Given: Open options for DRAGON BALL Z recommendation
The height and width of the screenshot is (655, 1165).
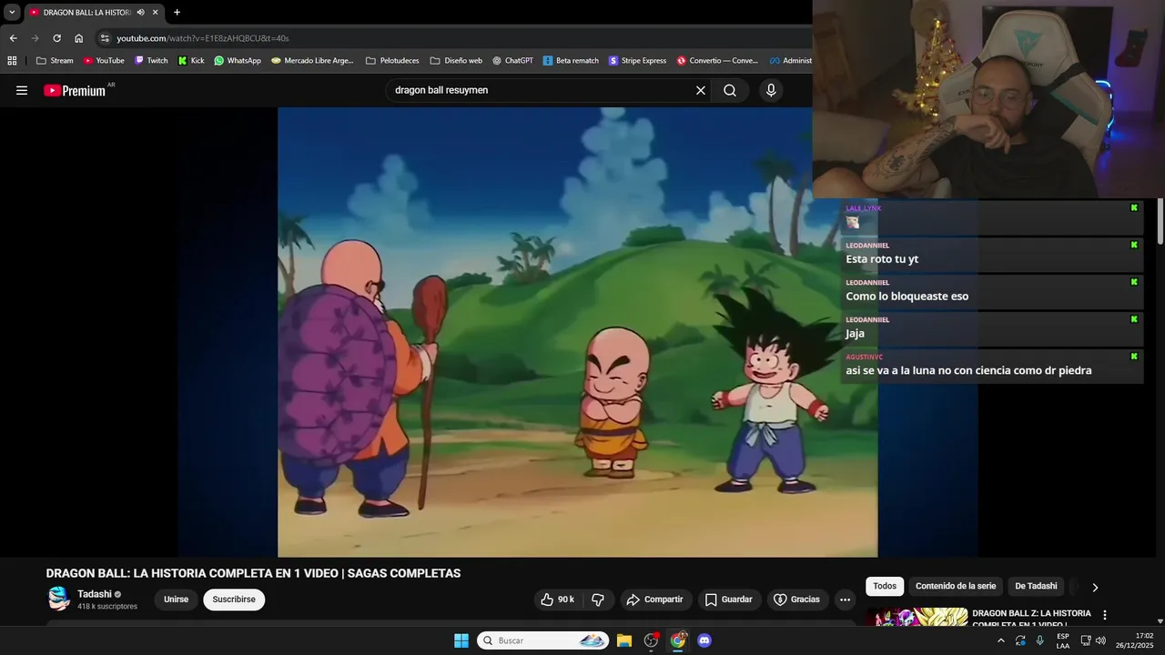Looking at the screenshot, I should 1105,615.
